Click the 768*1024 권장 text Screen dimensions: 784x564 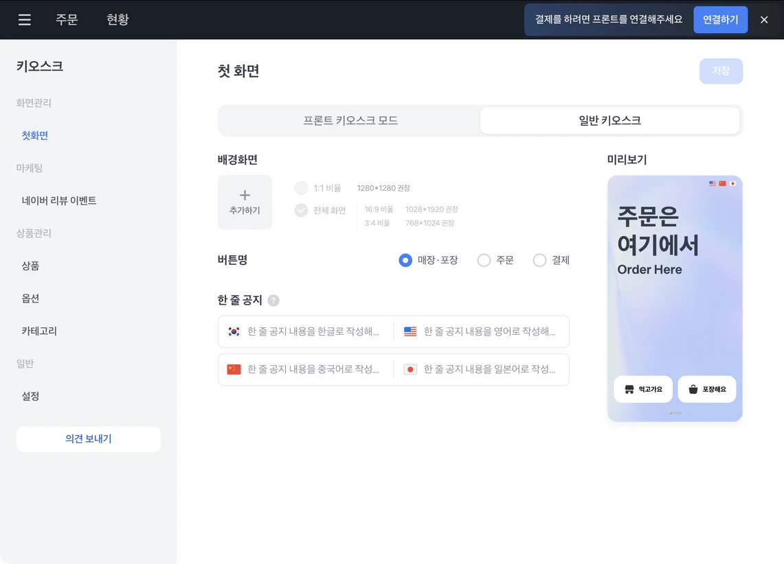pos(429,223)
